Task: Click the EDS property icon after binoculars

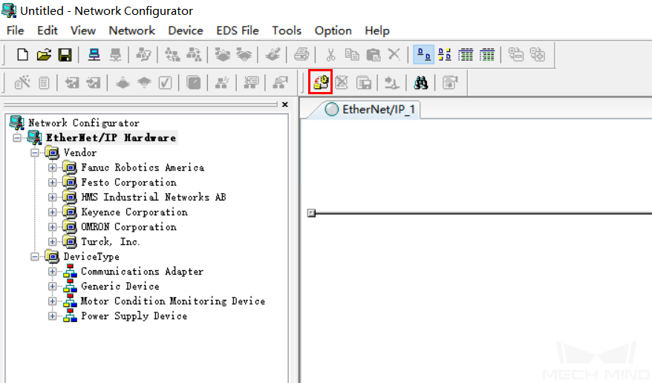Action: point(450,82)
